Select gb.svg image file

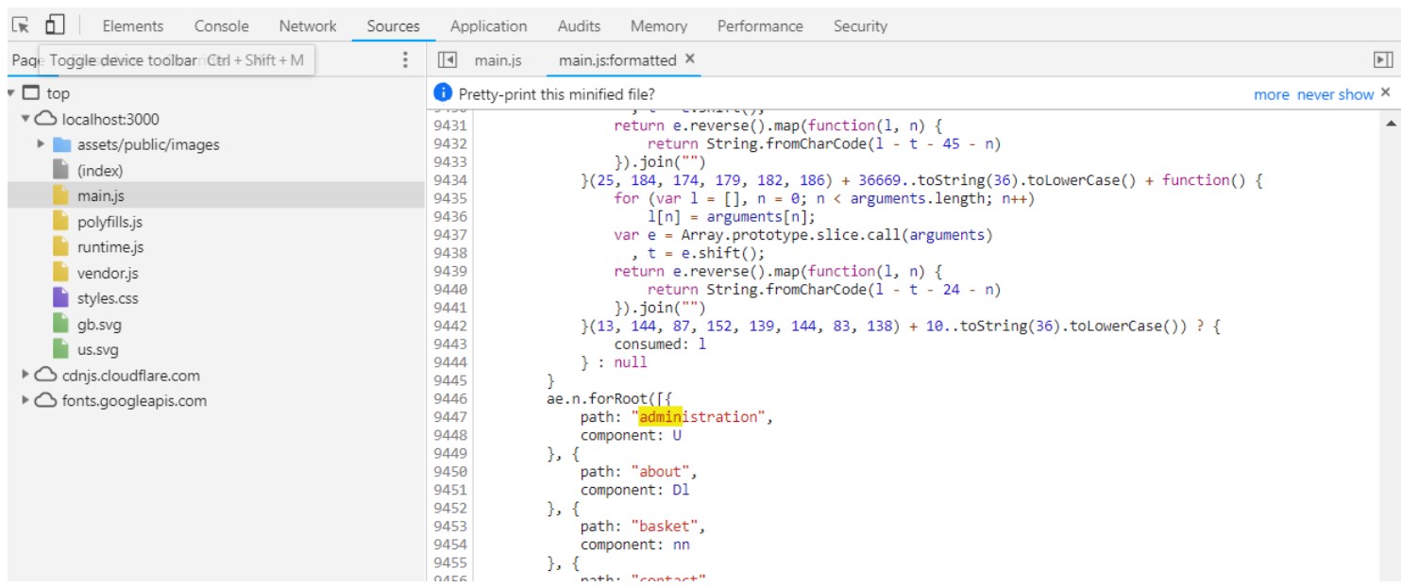99,324
